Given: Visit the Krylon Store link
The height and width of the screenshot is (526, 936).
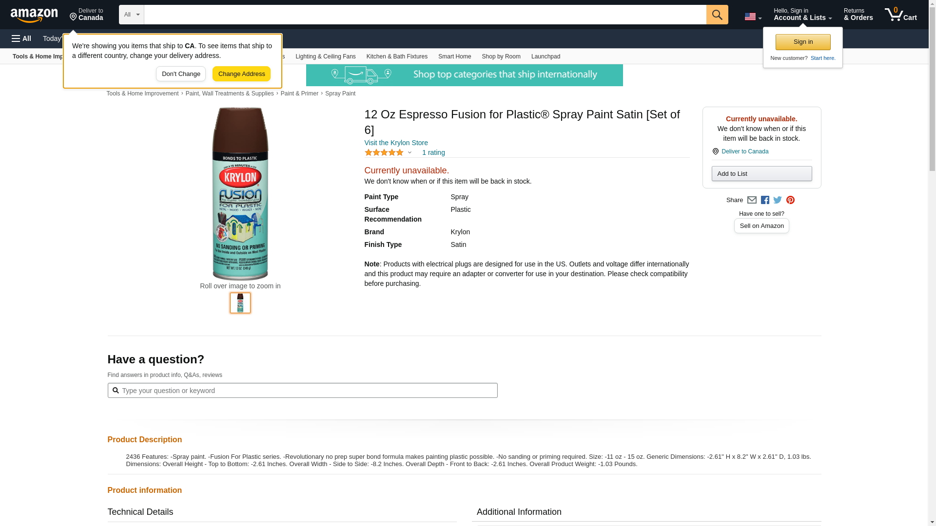Looking at the screenshot, I should (x=396, y=143).
